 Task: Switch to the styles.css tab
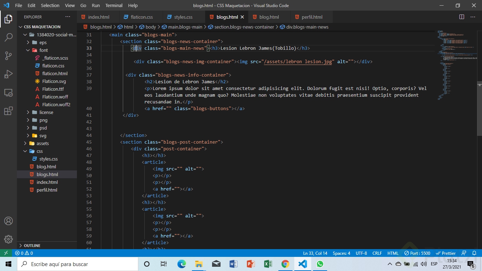point(183,17)
